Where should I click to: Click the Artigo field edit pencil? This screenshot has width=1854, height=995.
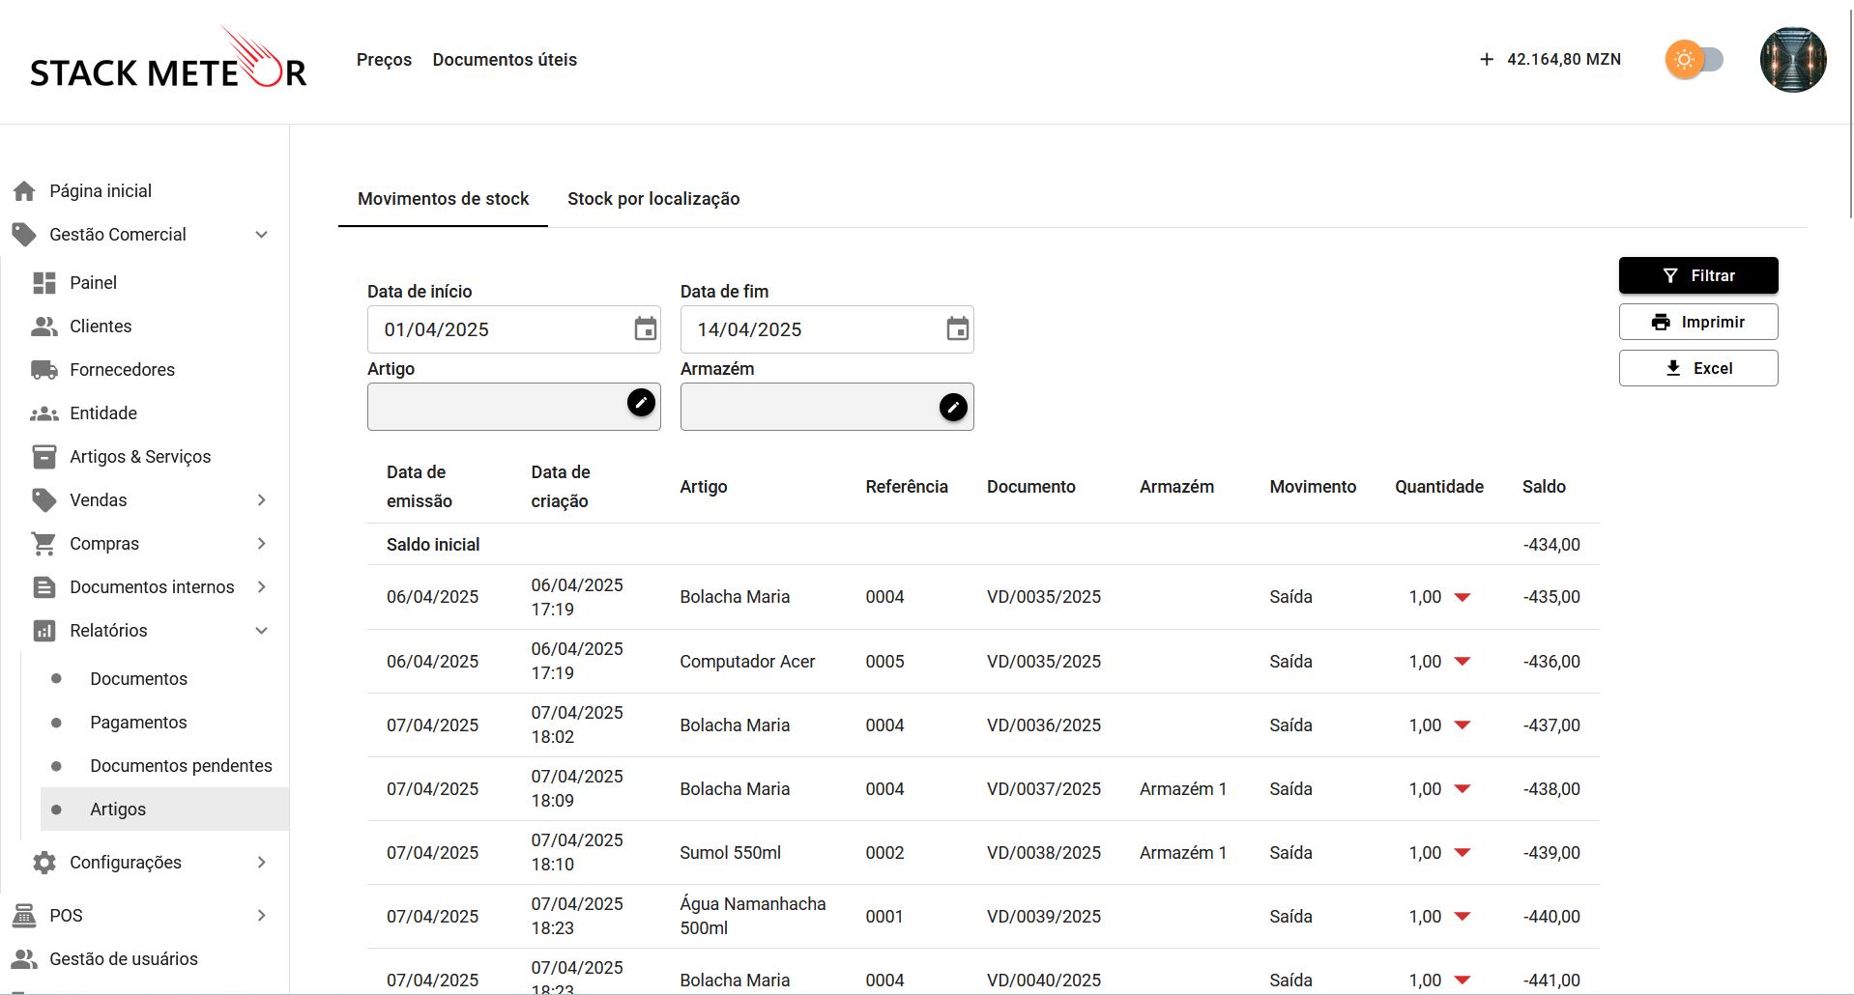point(641,403)
